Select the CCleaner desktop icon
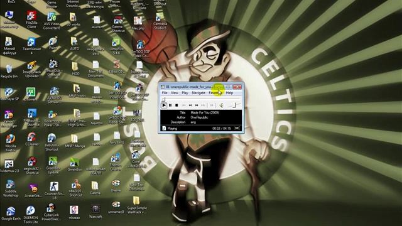This screenshot has width=402, height=226. (32, 139)
